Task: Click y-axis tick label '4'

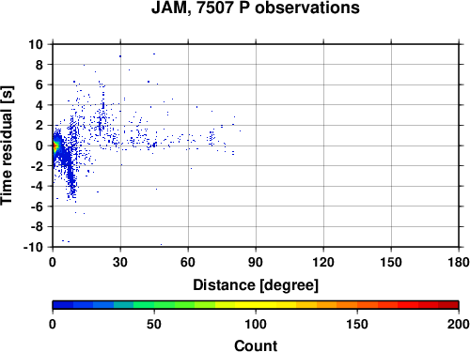Action: coord(39,105)
